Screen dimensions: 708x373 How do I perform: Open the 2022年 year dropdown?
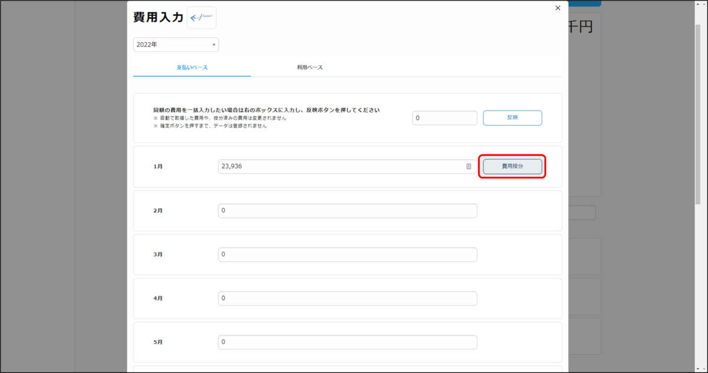tap(175, 44)
